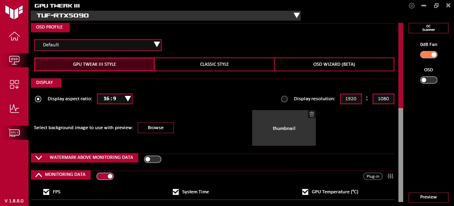Launch GPU-Z from the sidebar
Viewport: 454px width, 206px height.
[x=14, y=133]
